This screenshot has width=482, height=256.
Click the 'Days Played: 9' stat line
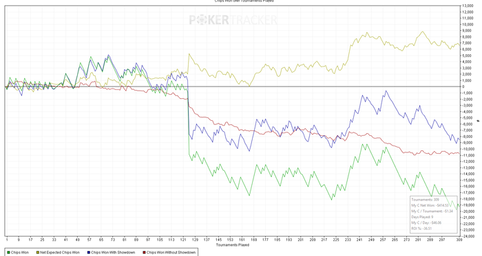(422, 217)
